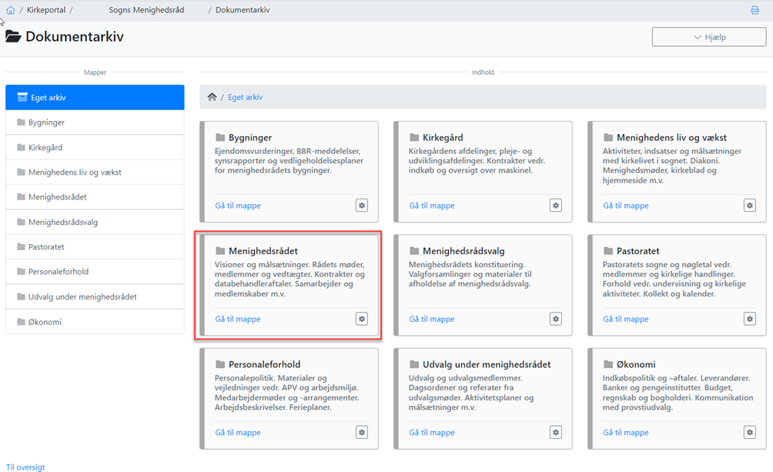This screenshot has width=773, height=472.
Task: Click Dokumentarkiv in the top breadcrumb
Action: coord(243,10)
